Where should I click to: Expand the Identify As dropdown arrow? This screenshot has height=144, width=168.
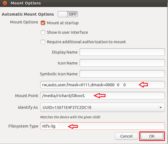160,107
